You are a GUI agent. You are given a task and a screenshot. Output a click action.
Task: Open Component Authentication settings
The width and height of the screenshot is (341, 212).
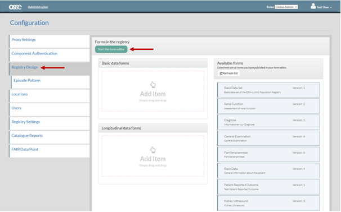coord(49,55)
